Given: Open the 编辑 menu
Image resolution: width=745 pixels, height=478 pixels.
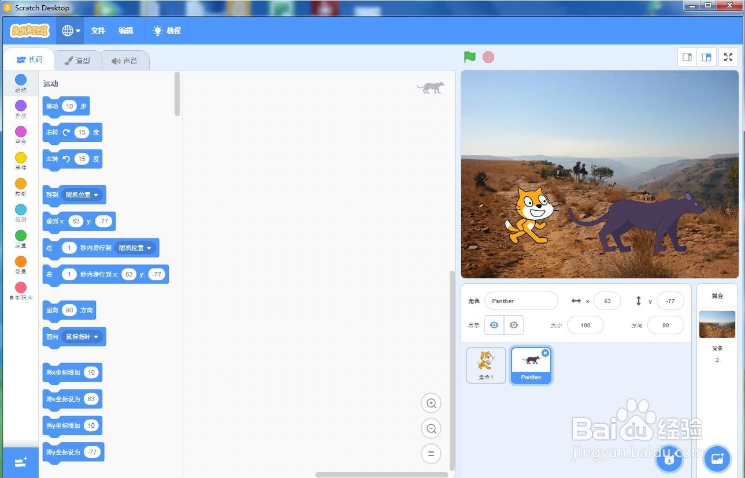Looking at the screenshot, I should click(x=126, y=31).
